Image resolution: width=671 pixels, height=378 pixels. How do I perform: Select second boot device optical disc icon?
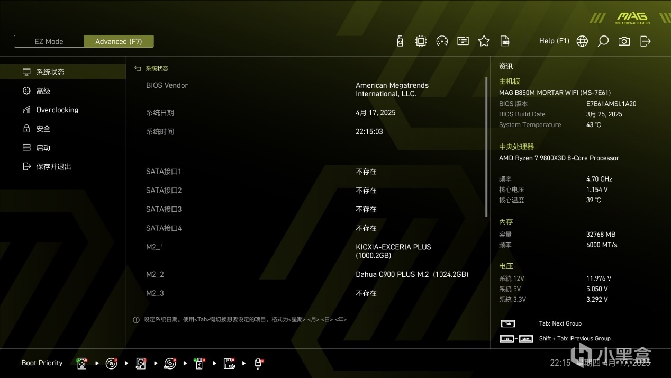[x=111, y=363]
